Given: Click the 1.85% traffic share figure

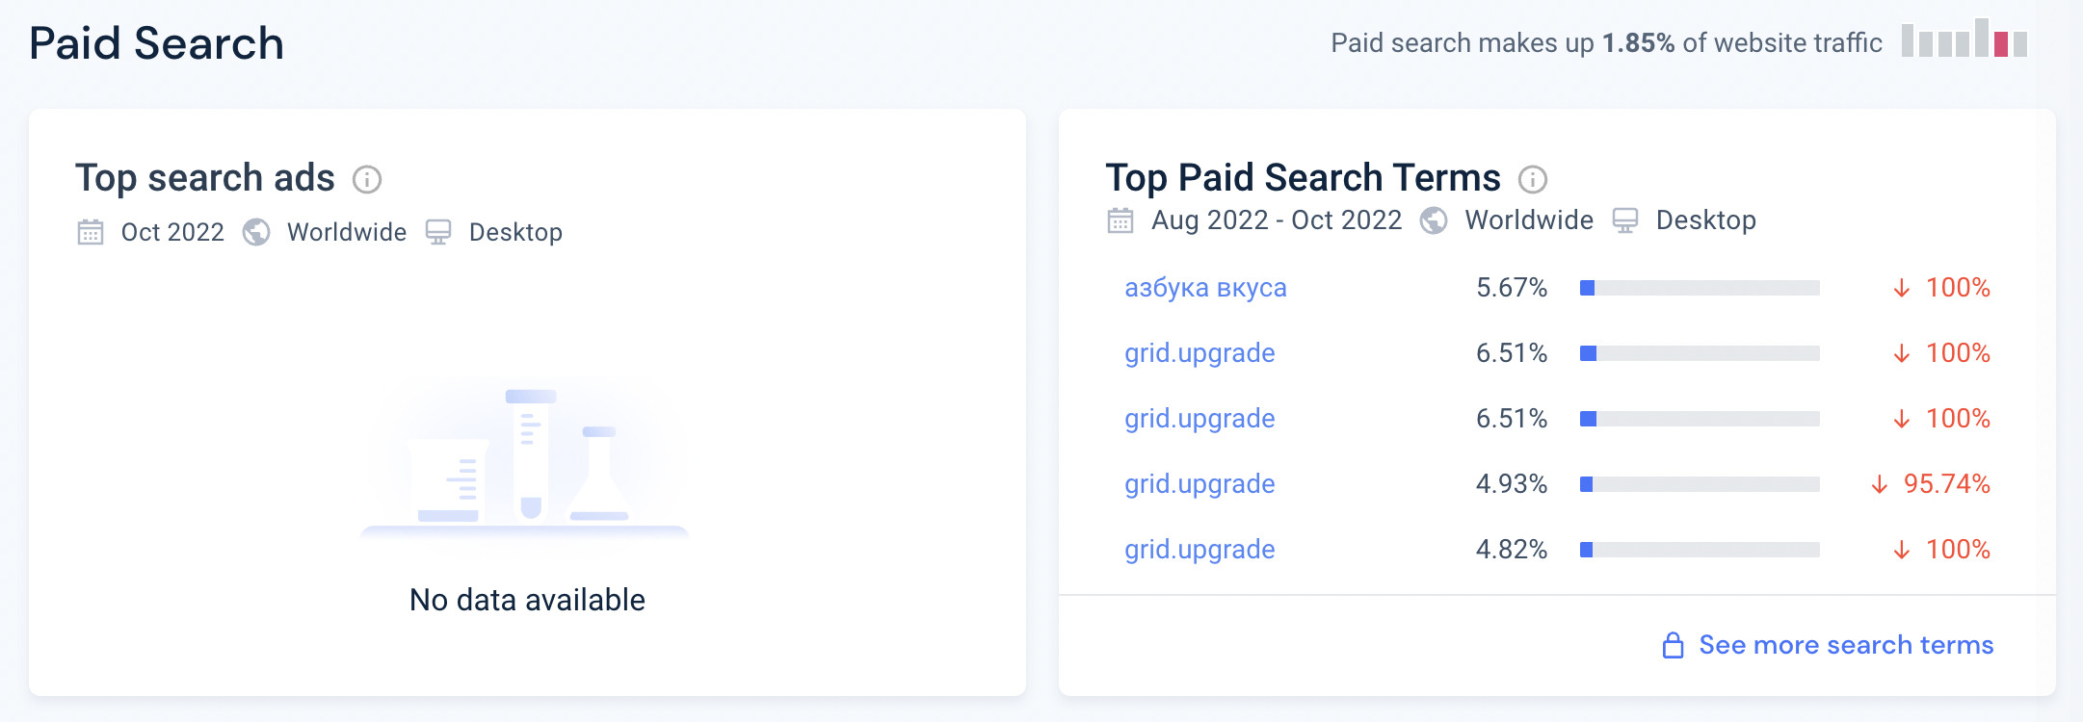Looking at the screenshot, I should point(1638,43).
